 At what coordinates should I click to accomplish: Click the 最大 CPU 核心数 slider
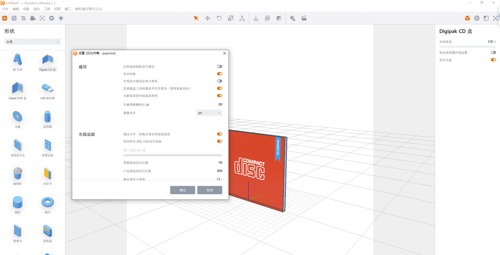click(x=173, y=155)
